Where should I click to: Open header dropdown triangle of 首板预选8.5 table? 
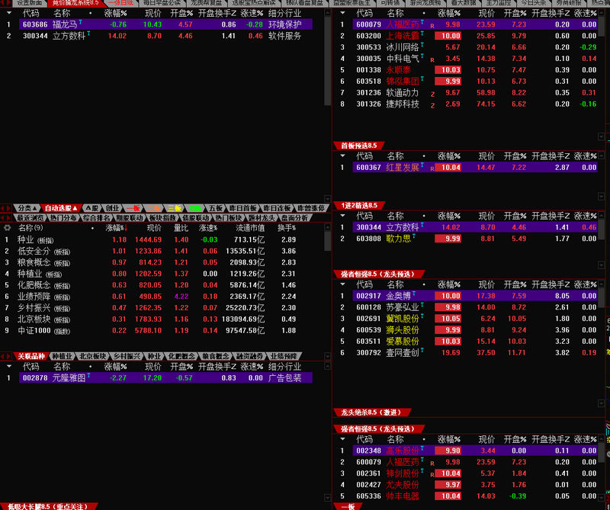342,156
